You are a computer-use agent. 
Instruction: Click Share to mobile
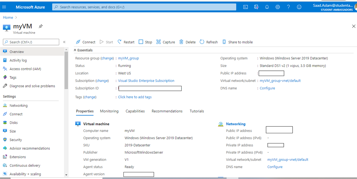(x=237, y=42)
